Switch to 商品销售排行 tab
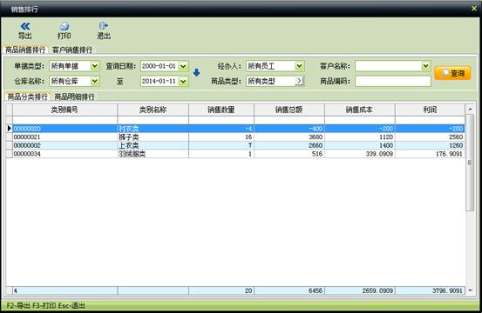This screenshot has height=313, width=482. [x=25, y=50]
